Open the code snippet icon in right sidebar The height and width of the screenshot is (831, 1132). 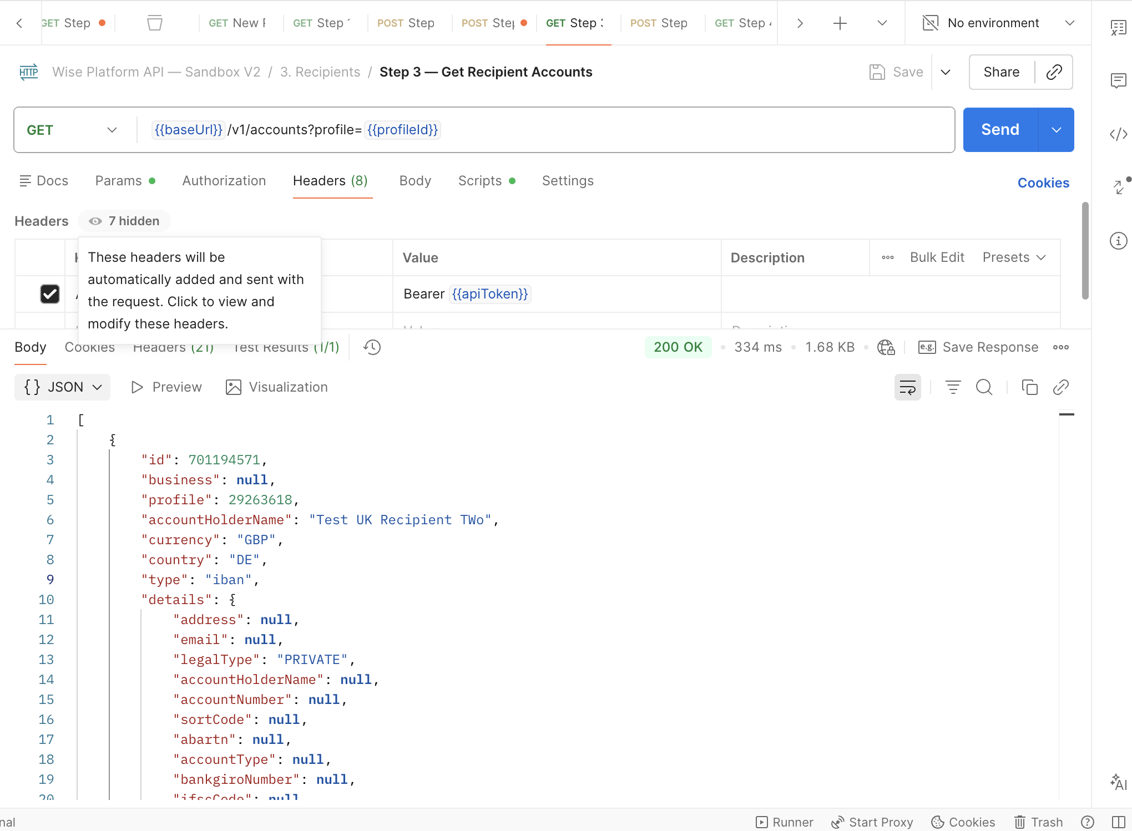click(x=1118, y=134)
